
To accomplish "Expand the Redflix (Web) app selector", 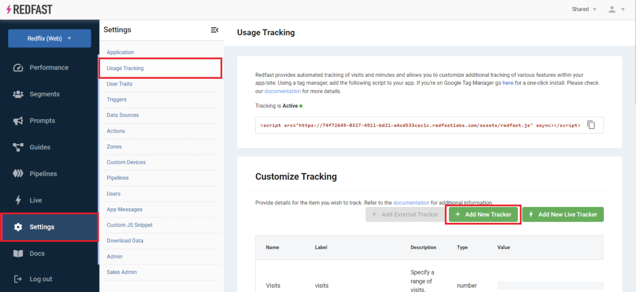I will pyautogui.click(x=49, y=38).
